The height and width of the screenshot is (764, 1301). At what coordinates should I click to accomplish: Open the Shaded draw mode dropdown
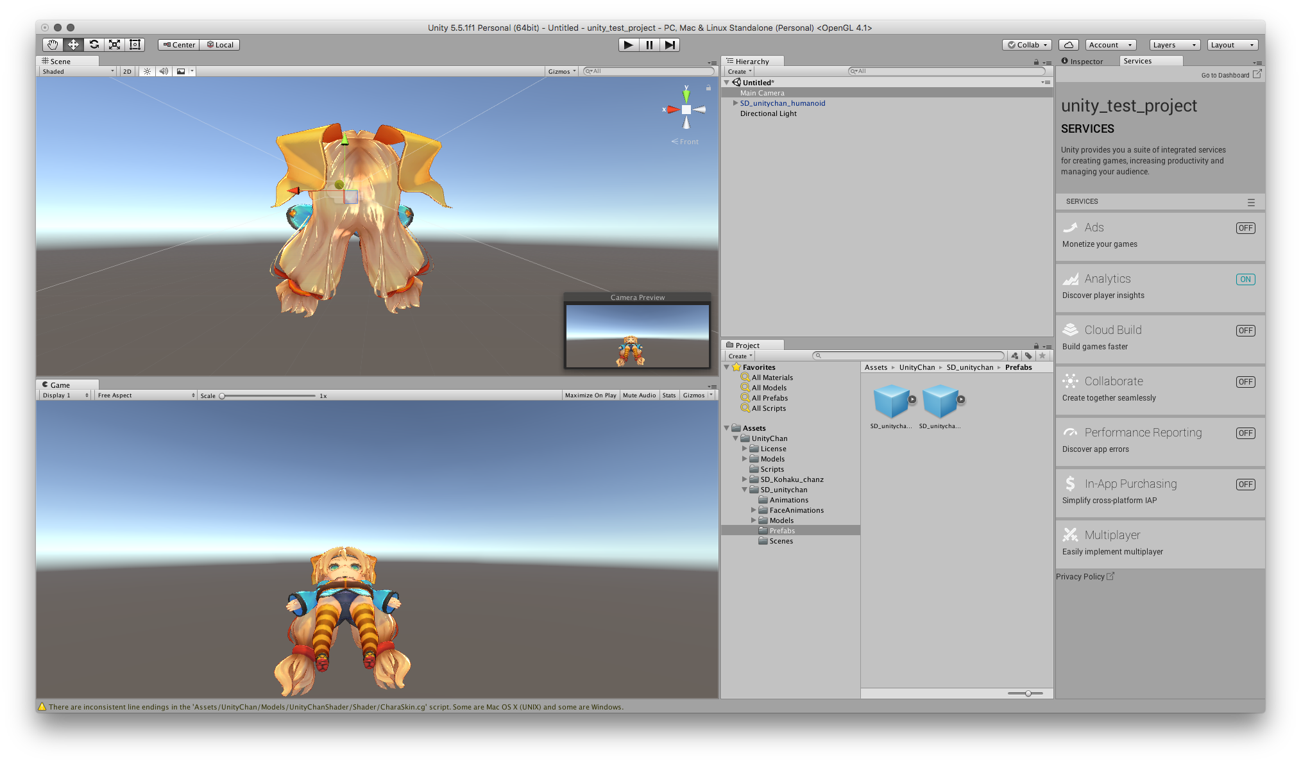click(x=77, y=71)
